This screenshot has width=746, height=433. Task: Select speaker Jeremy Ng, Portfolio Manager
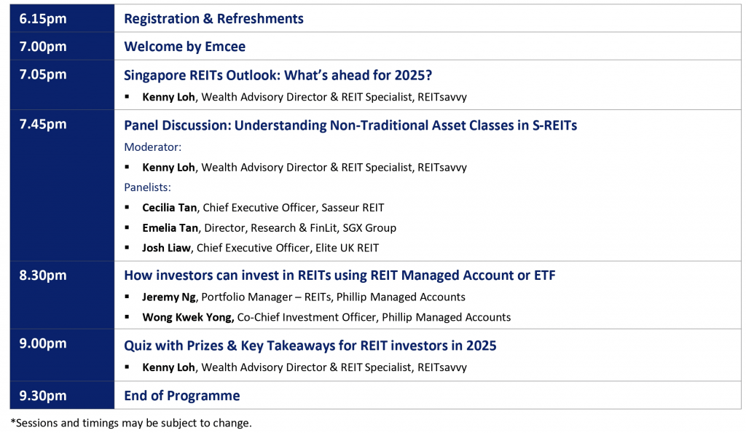[x=303, y=297]
